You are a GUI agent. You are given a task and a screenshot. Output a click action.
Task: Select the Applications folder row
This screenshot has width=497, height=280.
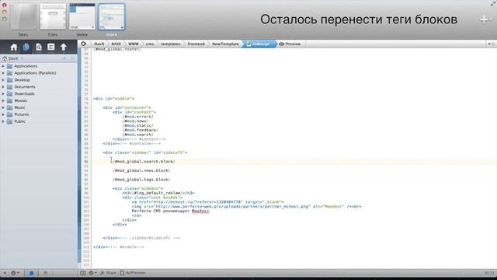pyautogui.click(x=39, y=66)
